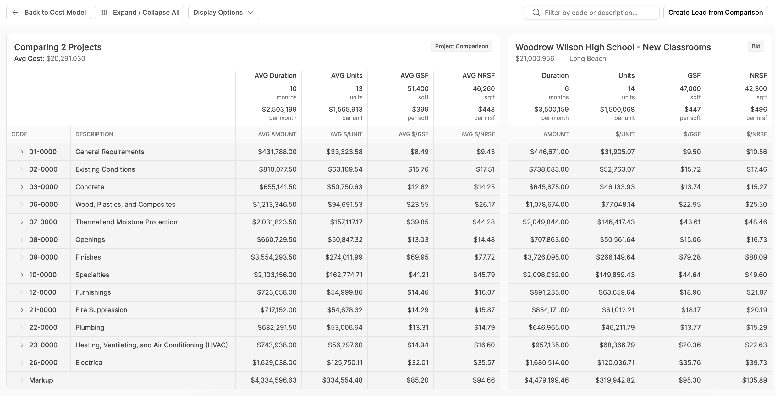Click the AVG AMOUNT column header

coord(277,134)
